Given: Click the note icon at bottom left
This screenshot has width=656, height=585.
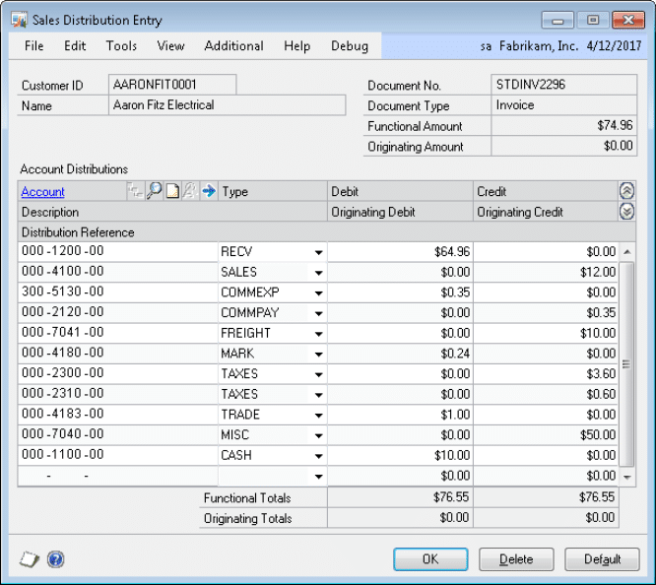Looking at the screenshot, I should [29, 559].
